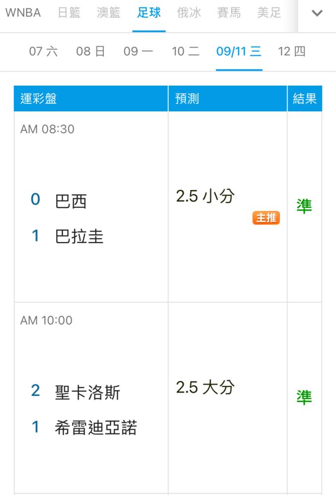Go to the 賽馬 tab
This screenshot has width=336, height=495.
229,13
